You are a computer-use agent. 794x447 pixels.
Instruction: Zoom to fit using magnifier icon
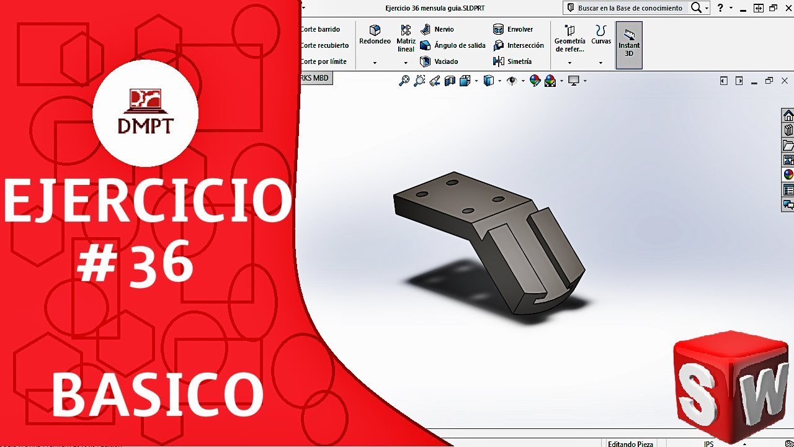(404, 81)
